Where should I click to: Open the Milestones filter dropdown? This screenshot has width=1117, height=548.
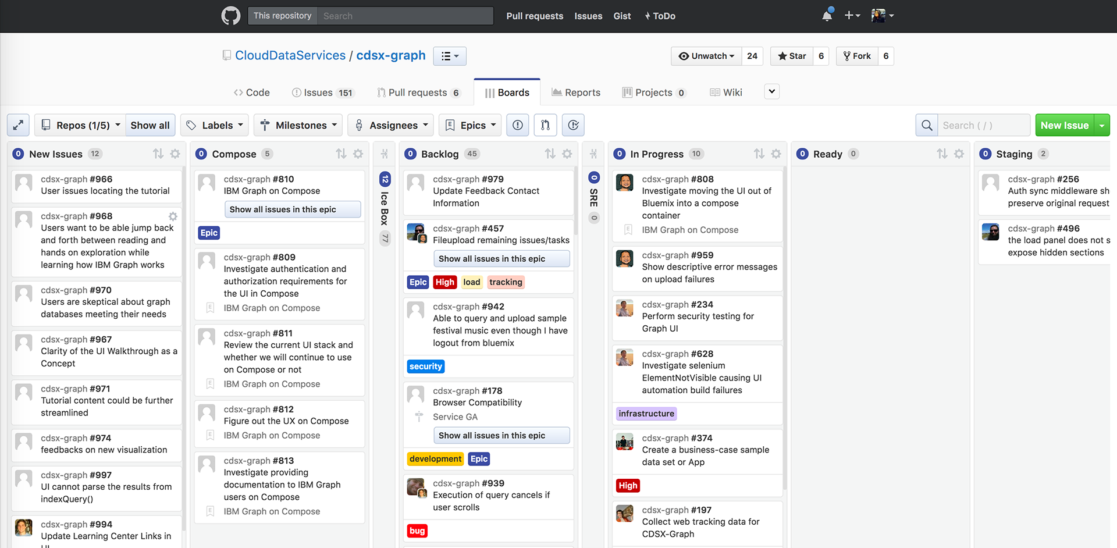point(298,125)
